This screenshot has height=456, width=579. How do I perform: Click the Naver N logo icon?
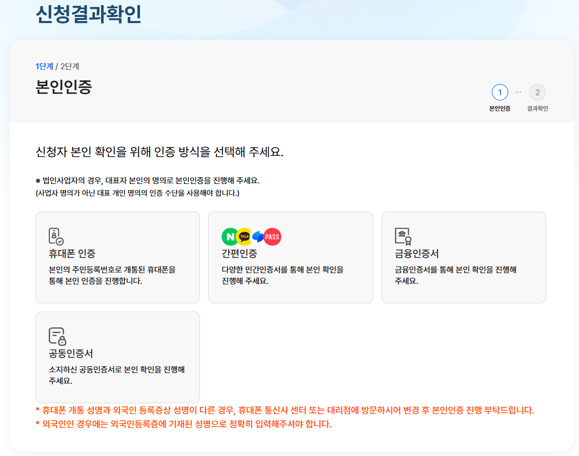click(x=230, y=237)
